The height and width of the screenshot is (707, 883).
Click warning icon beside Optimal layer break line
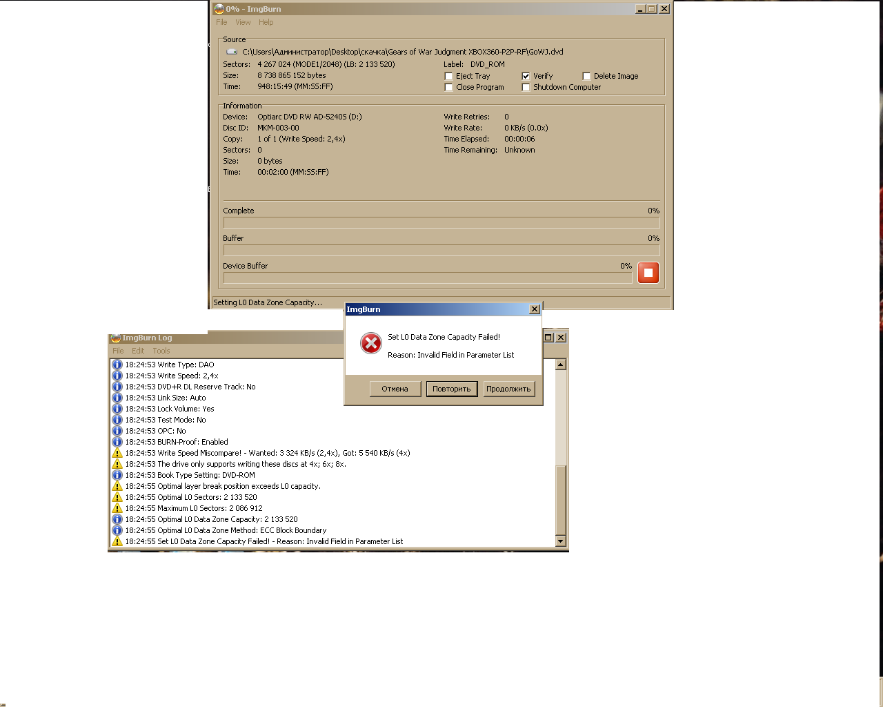[117, 486]
